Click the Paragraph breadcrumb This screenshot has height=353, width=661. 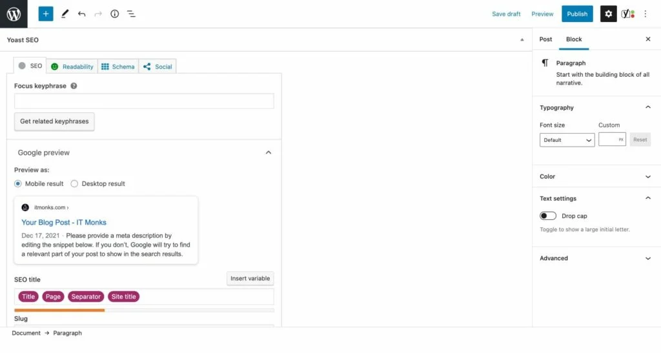[x=67, y=333]
